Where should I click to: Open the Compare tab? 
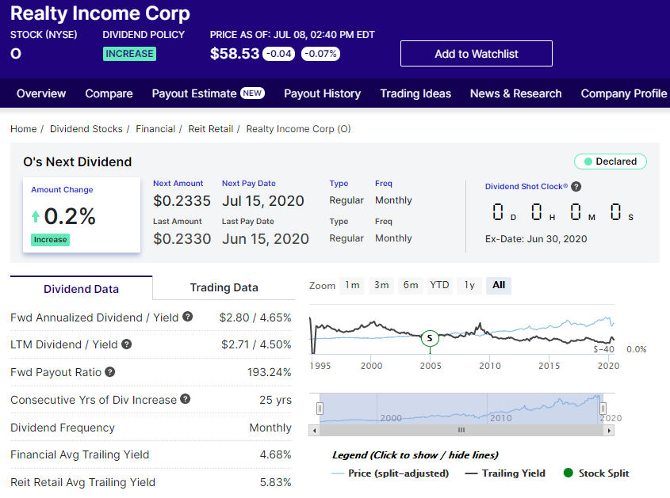(x=109, y=93)
